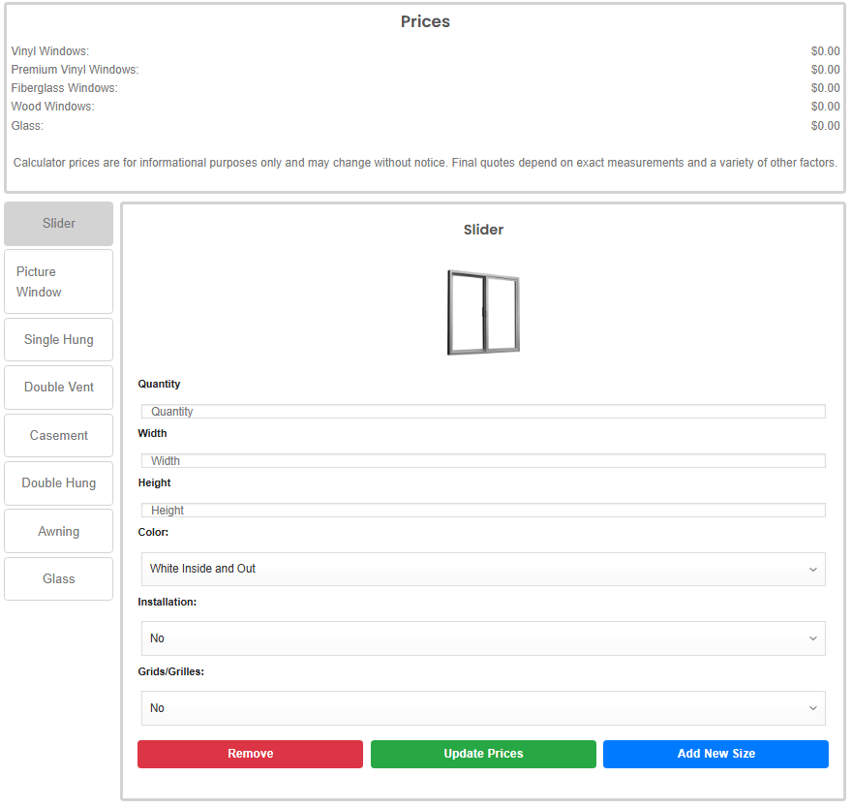This screenshot has height=808, width=852.
Task: Go to the Double Hung tab
Action: point(59,483)
